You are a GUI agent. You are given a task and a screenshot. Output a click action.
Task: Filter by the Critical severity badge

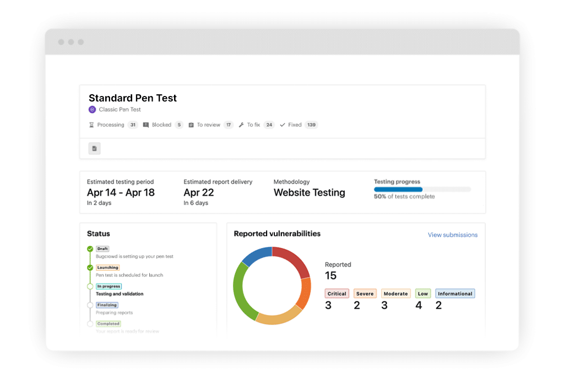coord(337,294)
